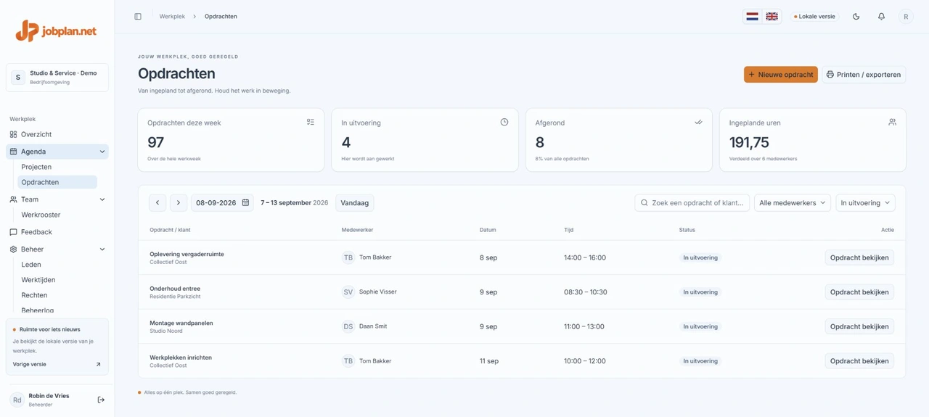
Task: Click Nieuwe opdracht button
Action: [780, 75]
